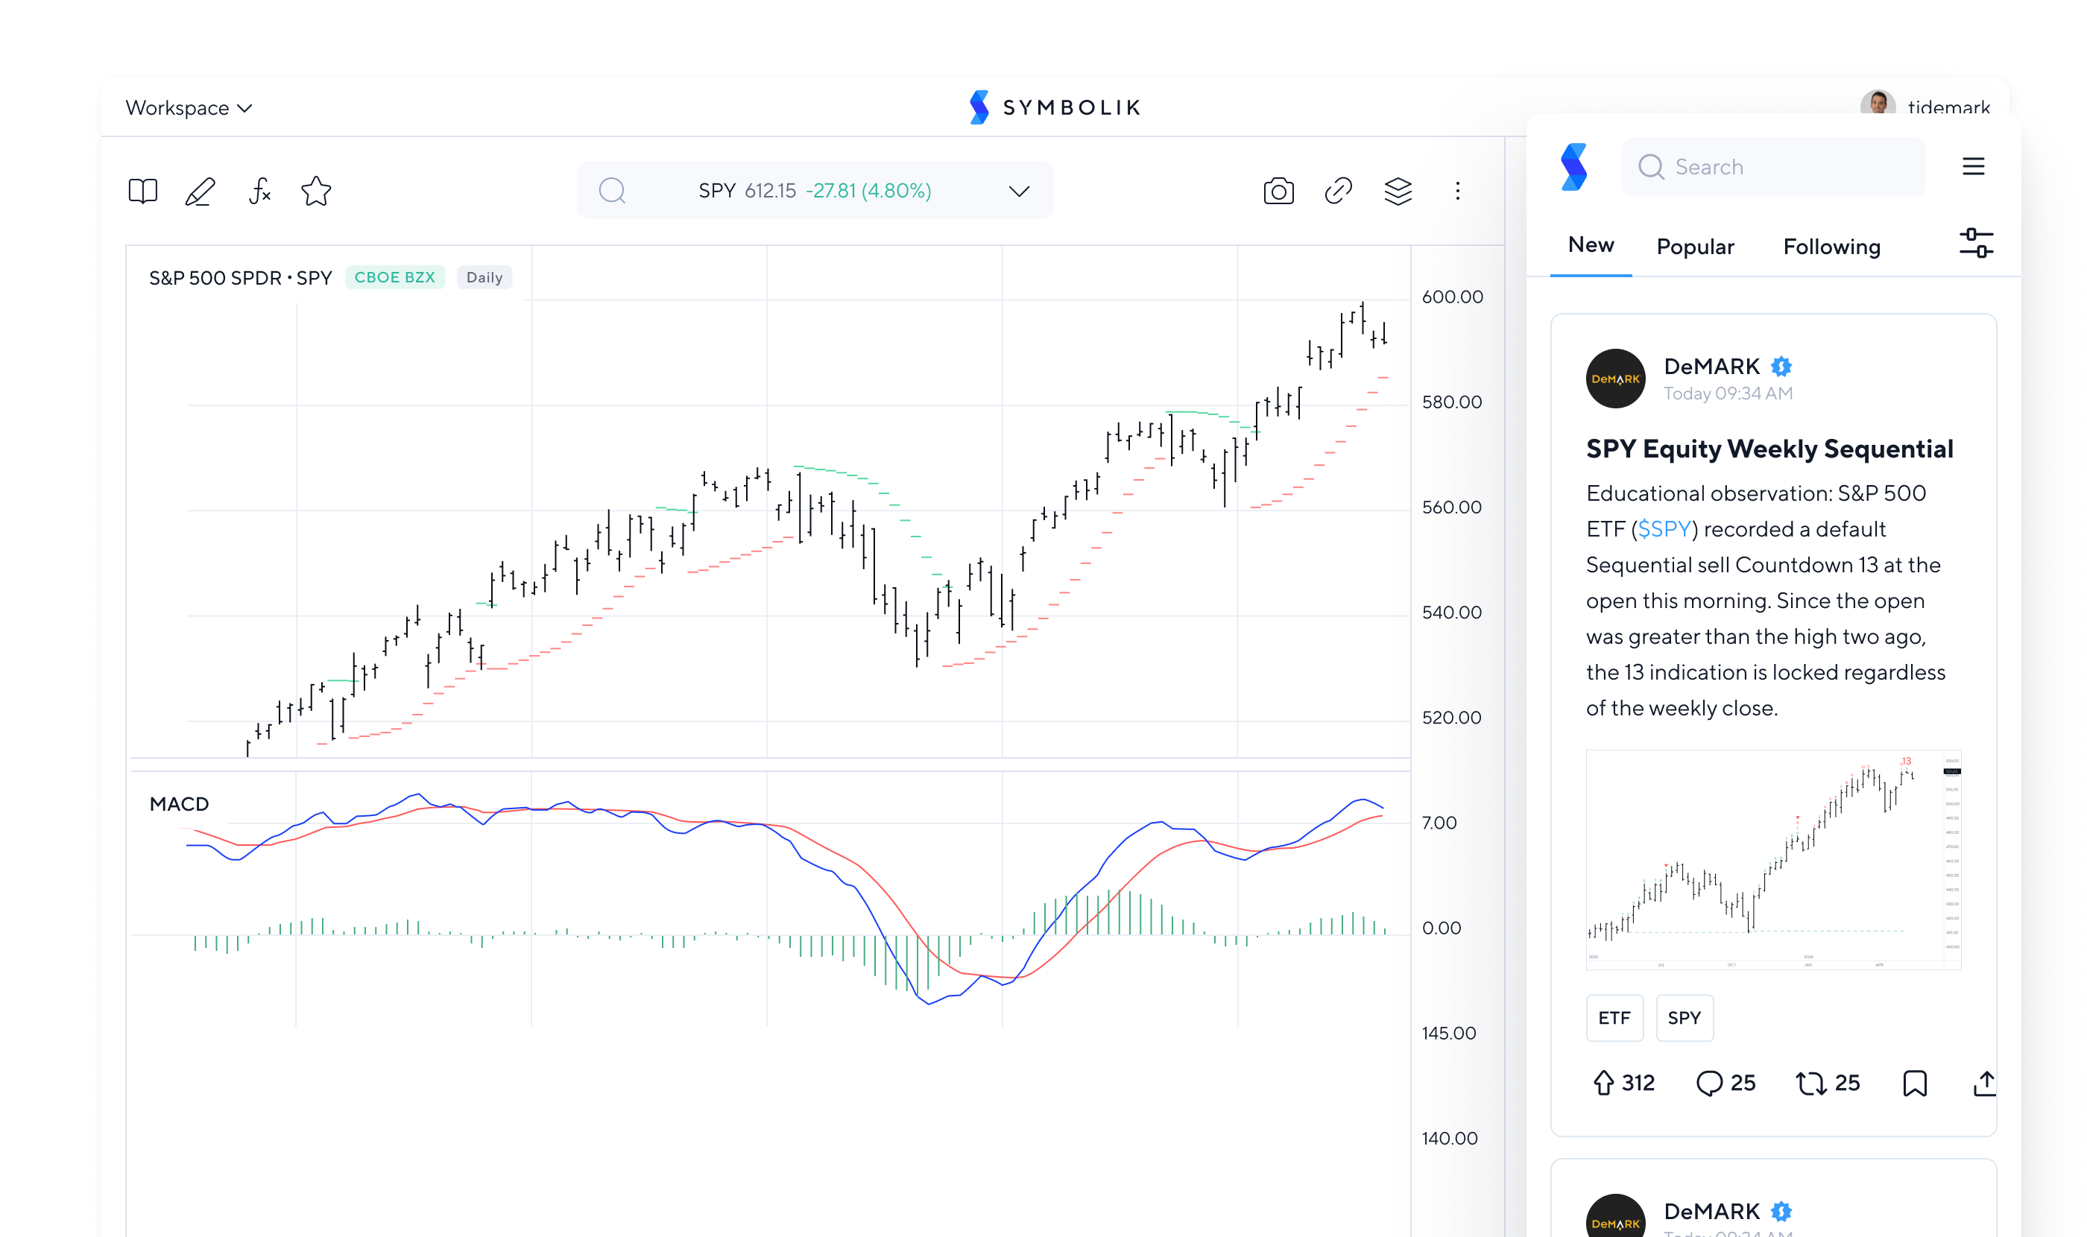
Task: Click the tidemark username
Action: coord(1948,107)
